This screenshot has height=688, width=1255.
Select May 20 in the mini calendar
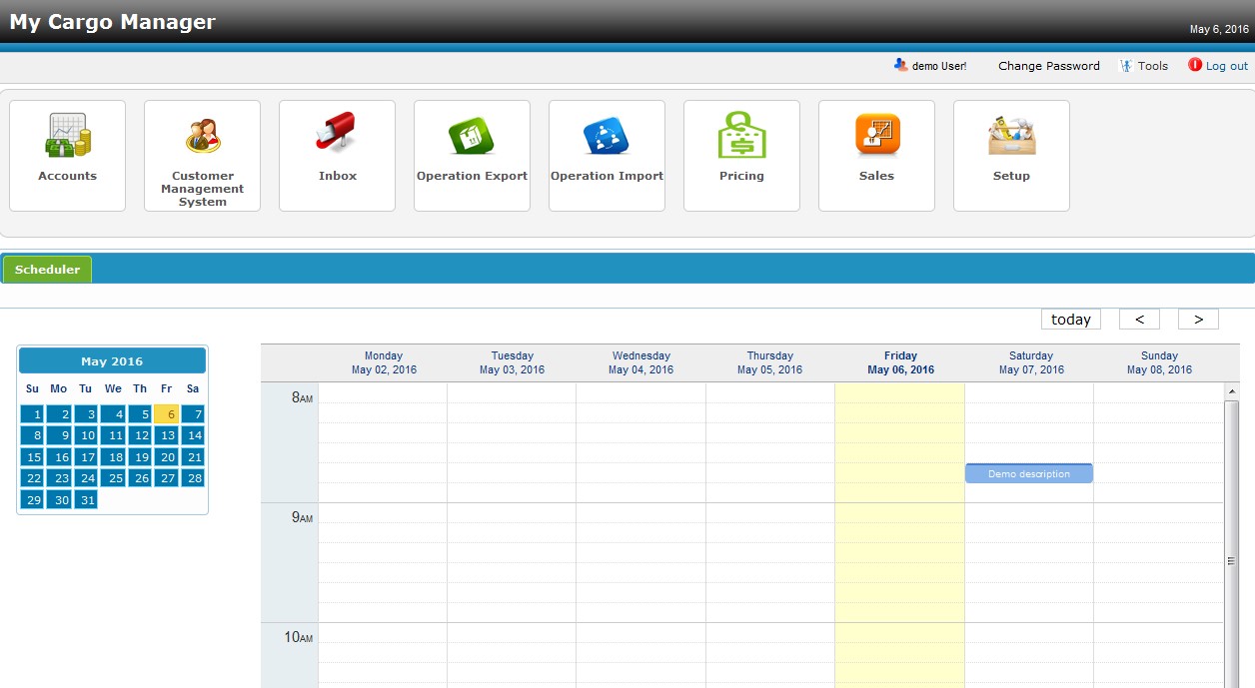pyautogui.click(x=166, y=456)
